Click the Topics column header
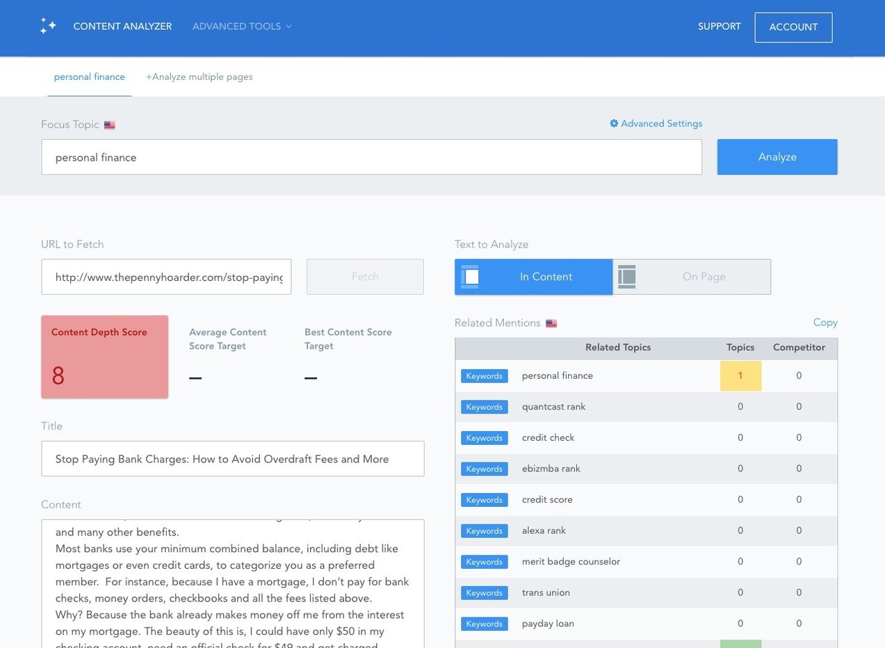Screen dimensions: 885x648 740,348
